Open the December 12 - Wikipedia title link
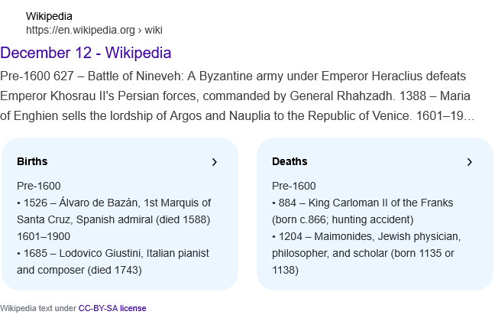 click(86, 53)
